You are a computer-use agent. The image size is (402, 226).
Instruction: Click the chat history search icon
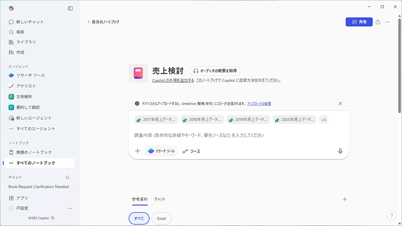(68, 177)
